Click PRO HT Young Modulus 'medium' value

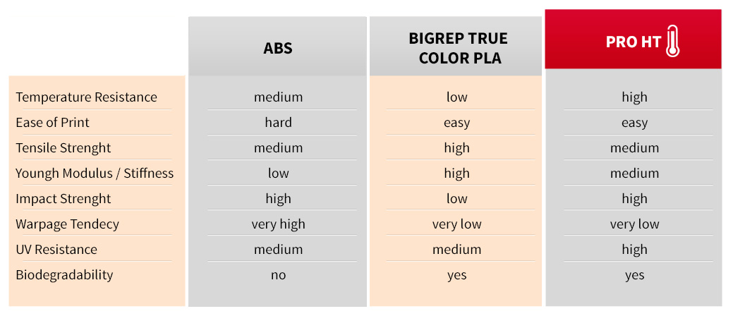tap(634, 174)
